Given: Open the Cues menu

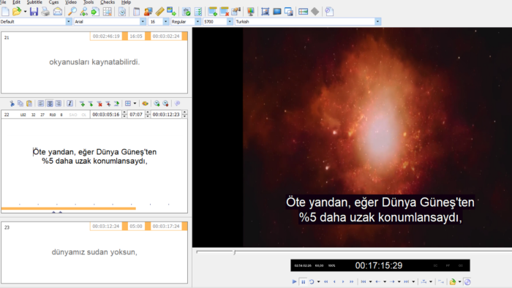Looking at the screenshot, I should [54, 2].
